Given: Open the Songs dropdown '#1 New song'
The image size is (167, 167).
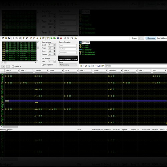Looking at the screenshot, I should (68, 65).
